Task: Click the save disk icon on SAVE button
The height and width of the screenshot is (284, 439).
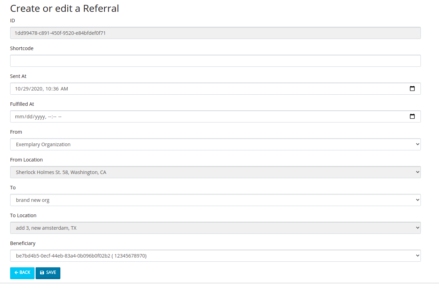Action: pos(42,273)
